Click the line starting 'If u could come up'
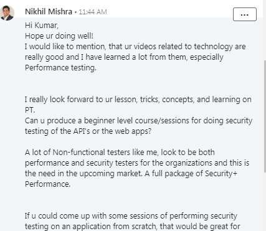 click(x=131, y=216)
